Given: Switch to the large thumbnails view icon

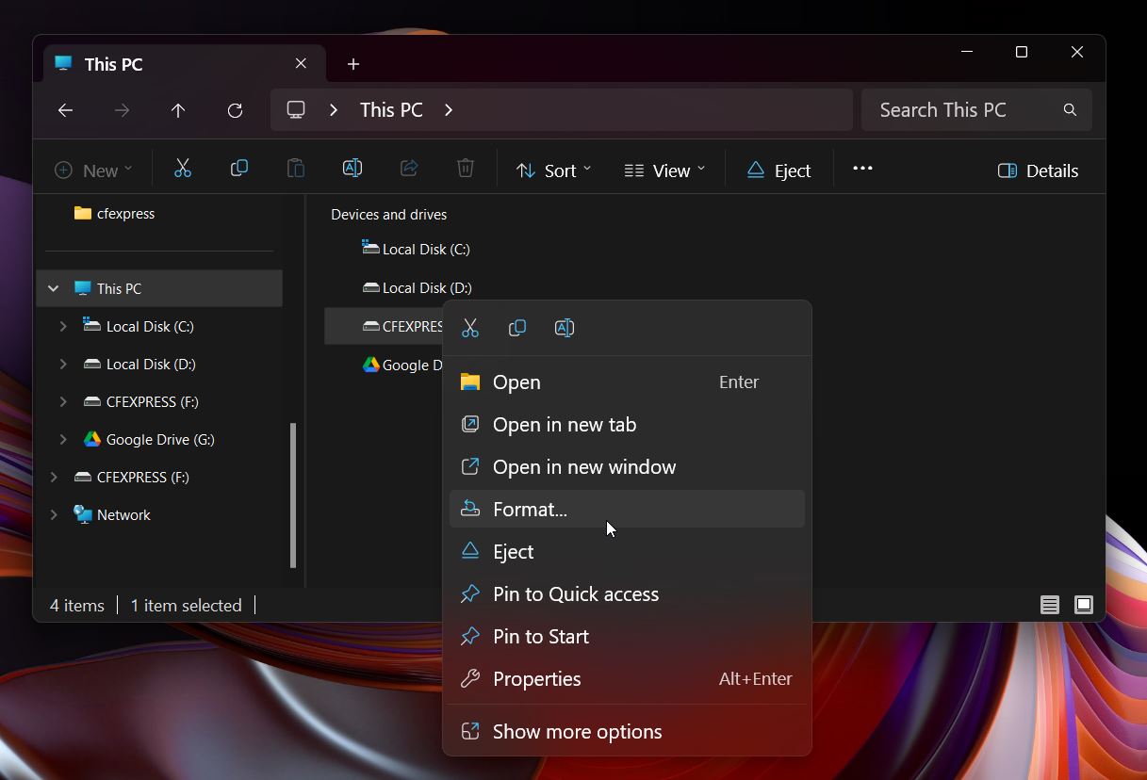Looking at the screenshot, I should (1084, 605).
